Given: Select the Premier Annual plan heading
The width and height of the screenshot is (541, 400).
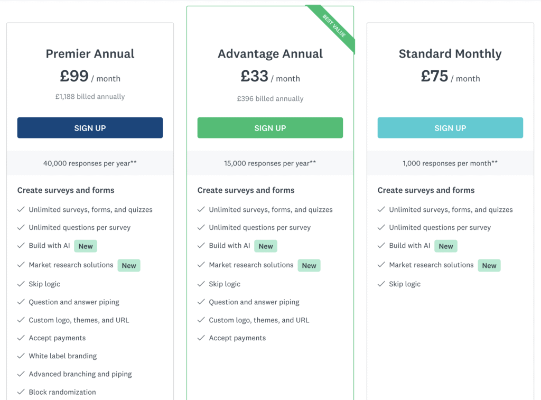Looking at the screenshot, I should [90, 54].
